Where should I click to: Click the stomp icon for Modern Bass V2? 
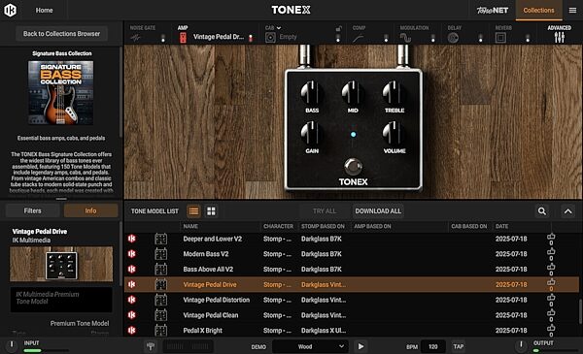coord(160,254)
